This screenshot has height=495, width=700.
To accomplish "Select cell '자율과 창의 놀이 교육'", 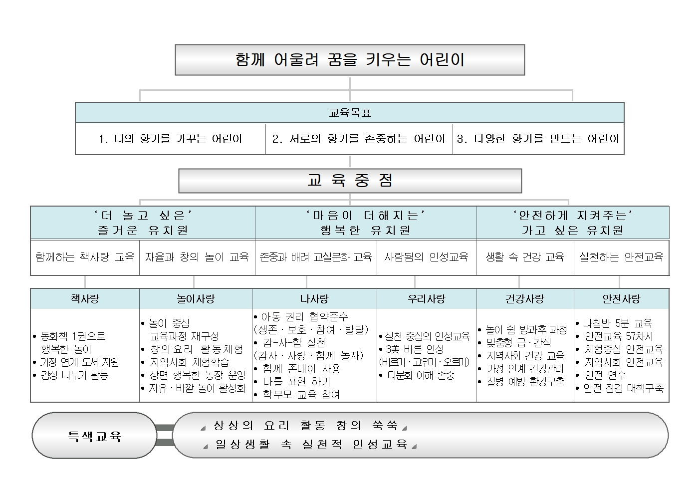I will 197,257.
